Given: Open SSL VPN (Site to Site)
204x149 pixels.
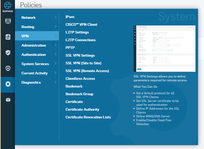Looking at the screenshot, I should point(83,63).
